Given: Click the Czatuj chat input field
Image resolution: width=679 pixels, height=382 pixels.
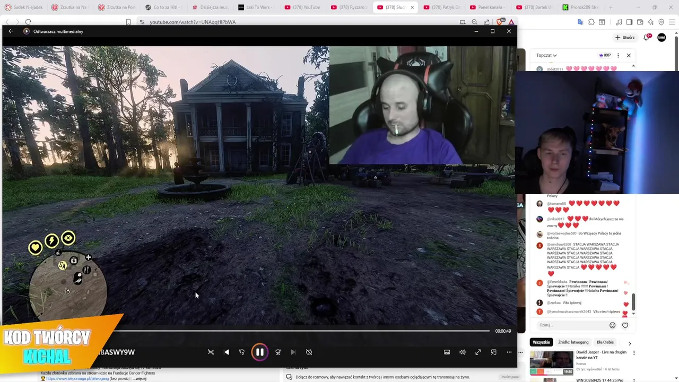Looking at the screenshot, I should 571,325.
